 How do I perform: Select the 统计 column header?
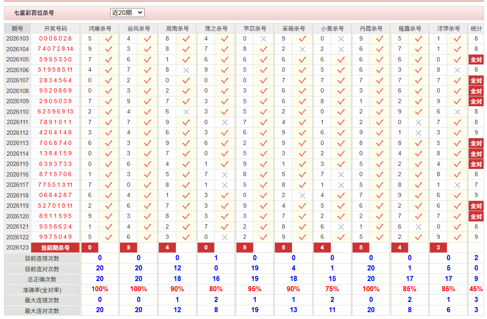(476, 29)
